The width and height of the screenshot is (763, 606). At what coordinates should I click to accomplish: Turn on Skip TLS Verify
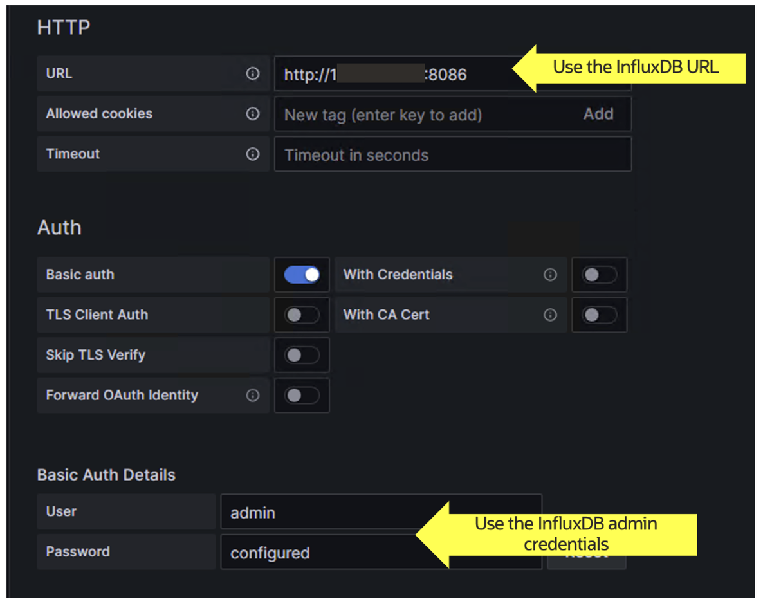[302, 354]
